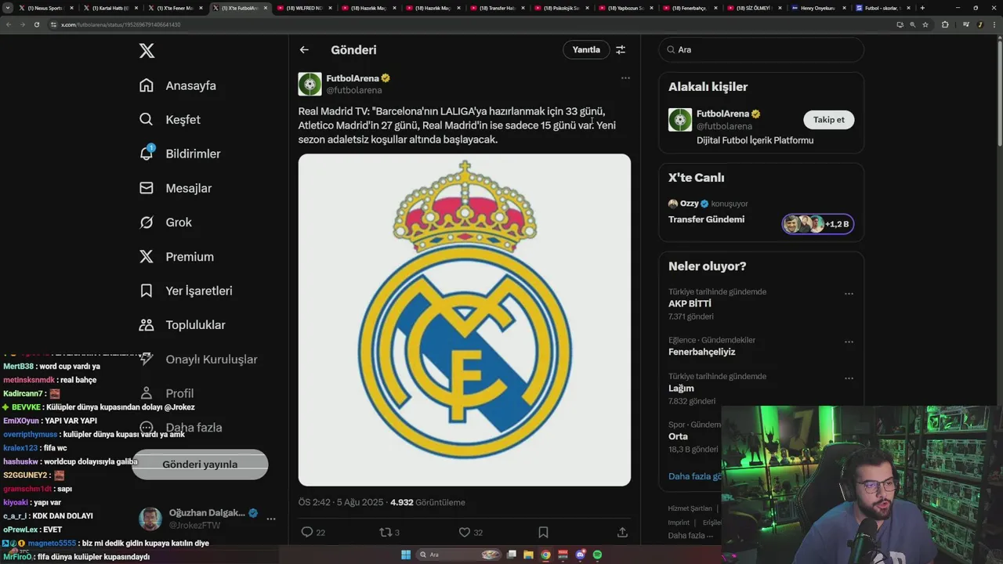The width and height of the screenshot is (1003, 564).
Task: Click the Gönderi yayınla button
Action: click(x=200, y=465)
